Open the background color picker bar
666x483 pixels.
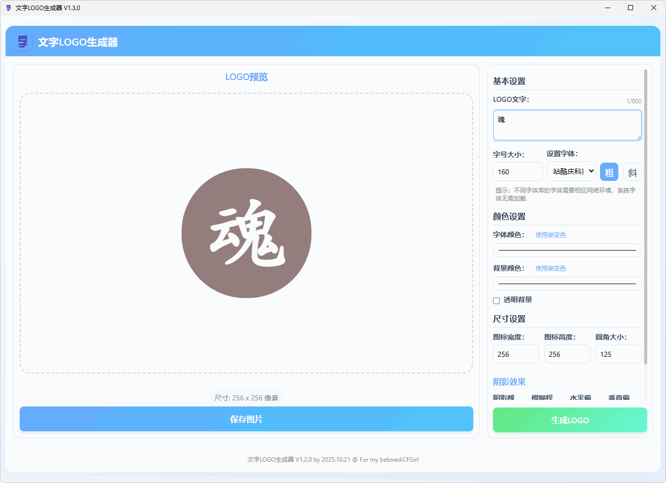pyautogui.click(x=567, y=283)
